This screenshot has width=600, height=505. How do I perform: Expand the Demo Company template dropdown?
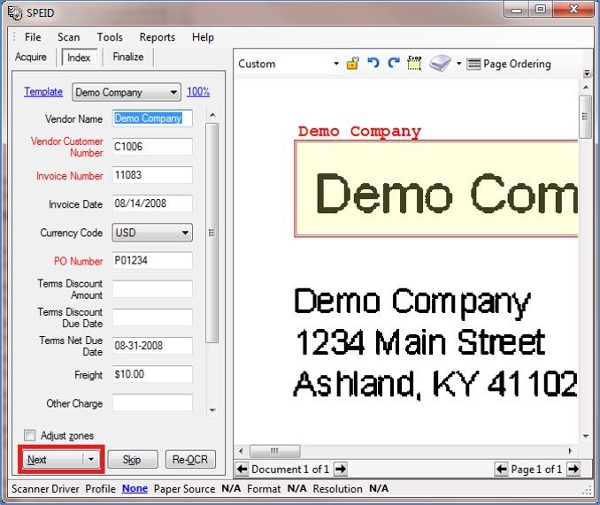(x=173, y=92)
